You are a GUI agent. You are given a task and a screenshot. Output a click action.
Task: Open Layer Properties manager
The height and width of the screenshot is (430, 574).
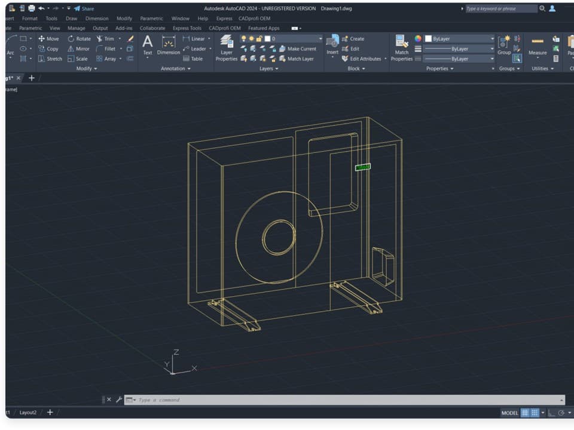(x=227, y=48)
